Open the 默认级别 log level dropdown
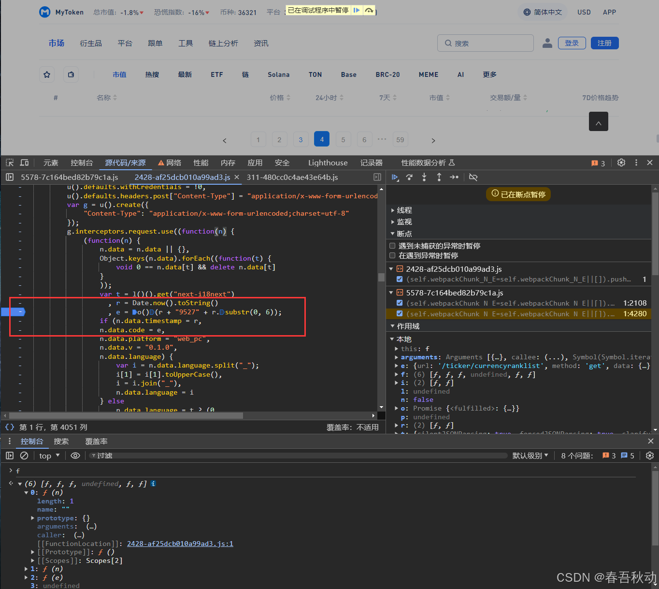 (x=530, y=456)
